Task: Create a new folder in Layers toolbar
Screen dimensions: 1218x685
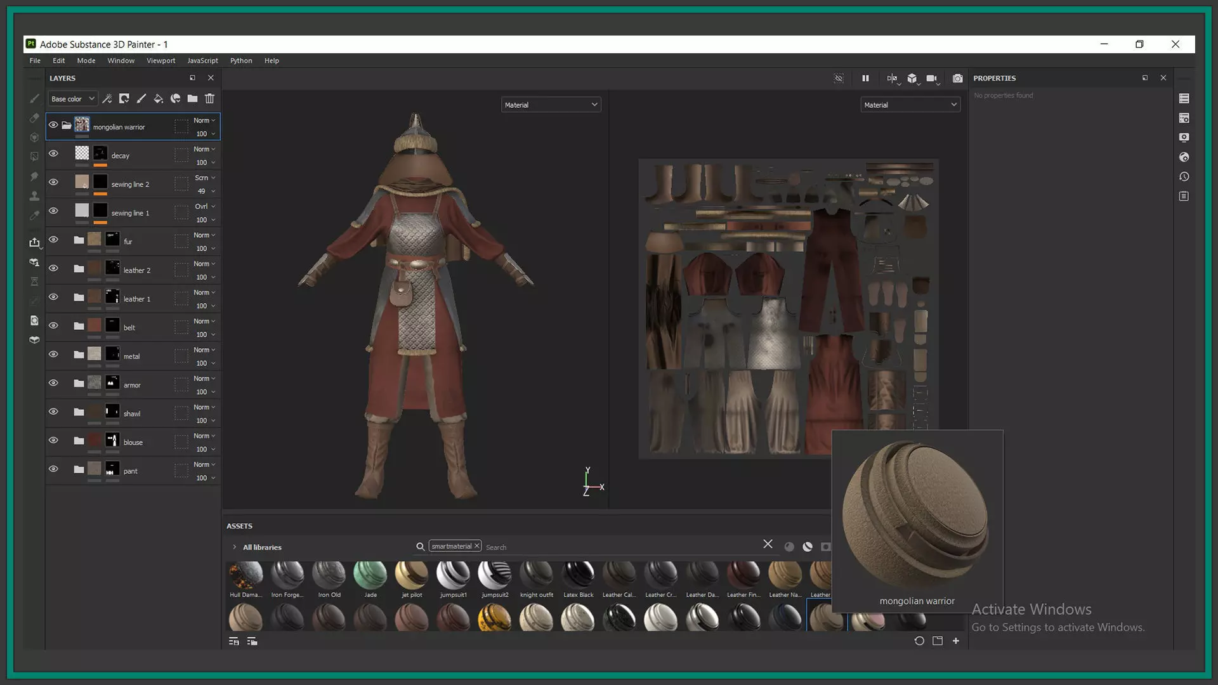Action: coord(192,98)
